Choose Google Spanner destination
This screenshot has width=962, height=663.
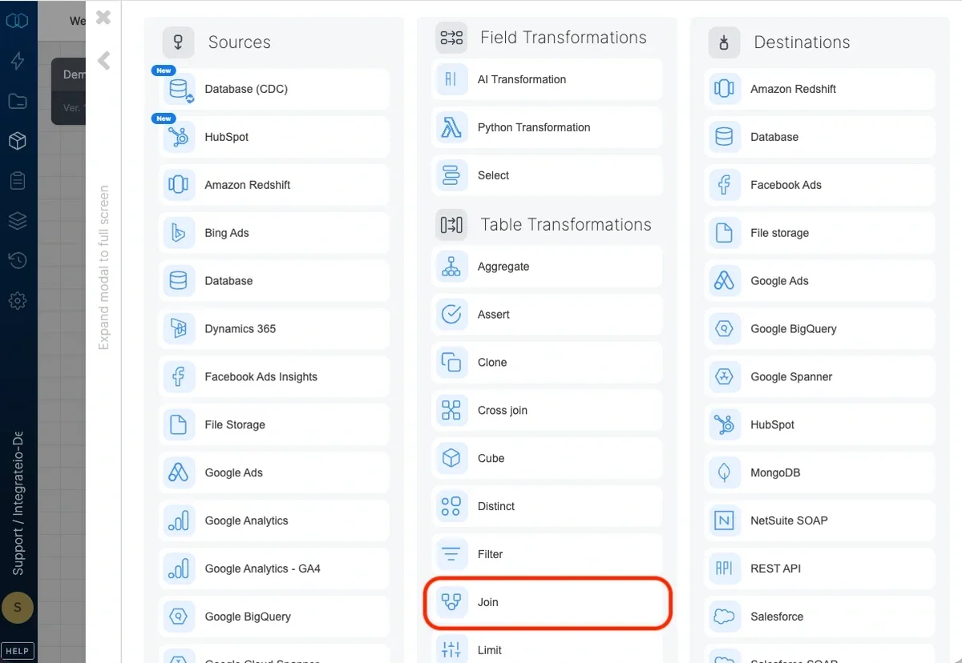(820, 377)
